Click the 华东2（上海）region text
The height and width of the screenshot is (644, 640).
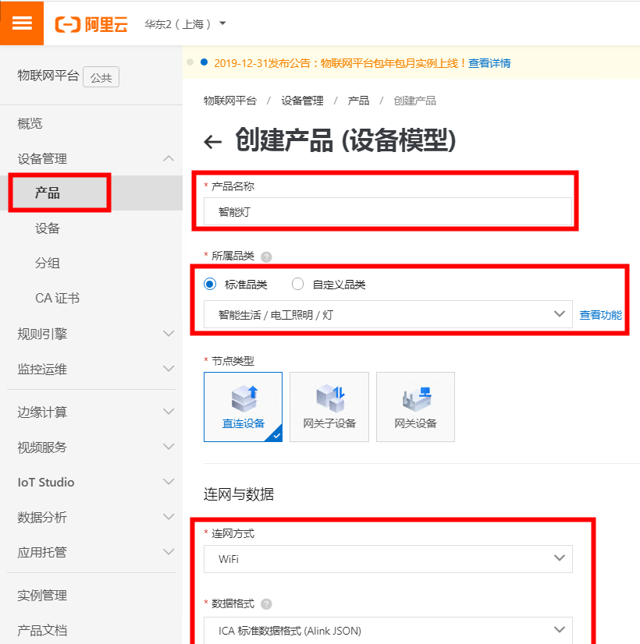(x=178, y=24)
